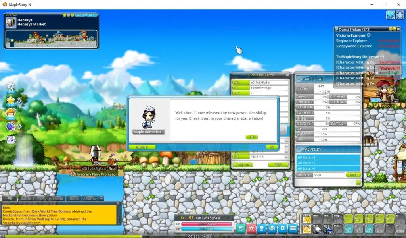The width and height of the screenshot is (406, 238).
Task: Click the Ctrl hotkey skill slot
Action: point(306,229)
